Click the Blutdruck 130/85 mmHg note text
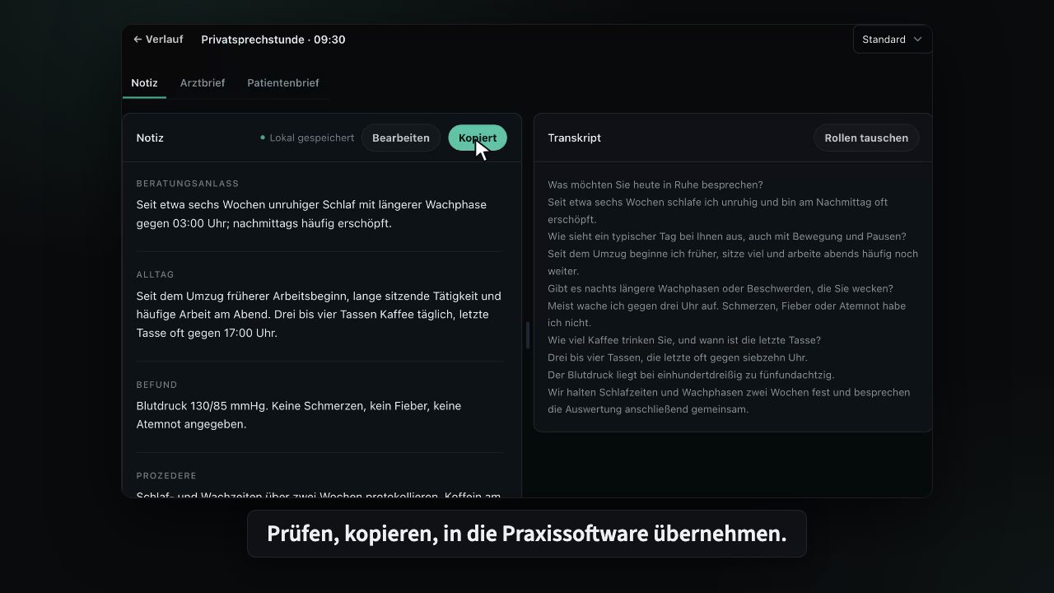Image resolution: width=1054 pixels, height=593 pixels. pyautogui.click(x=299, y=415)
